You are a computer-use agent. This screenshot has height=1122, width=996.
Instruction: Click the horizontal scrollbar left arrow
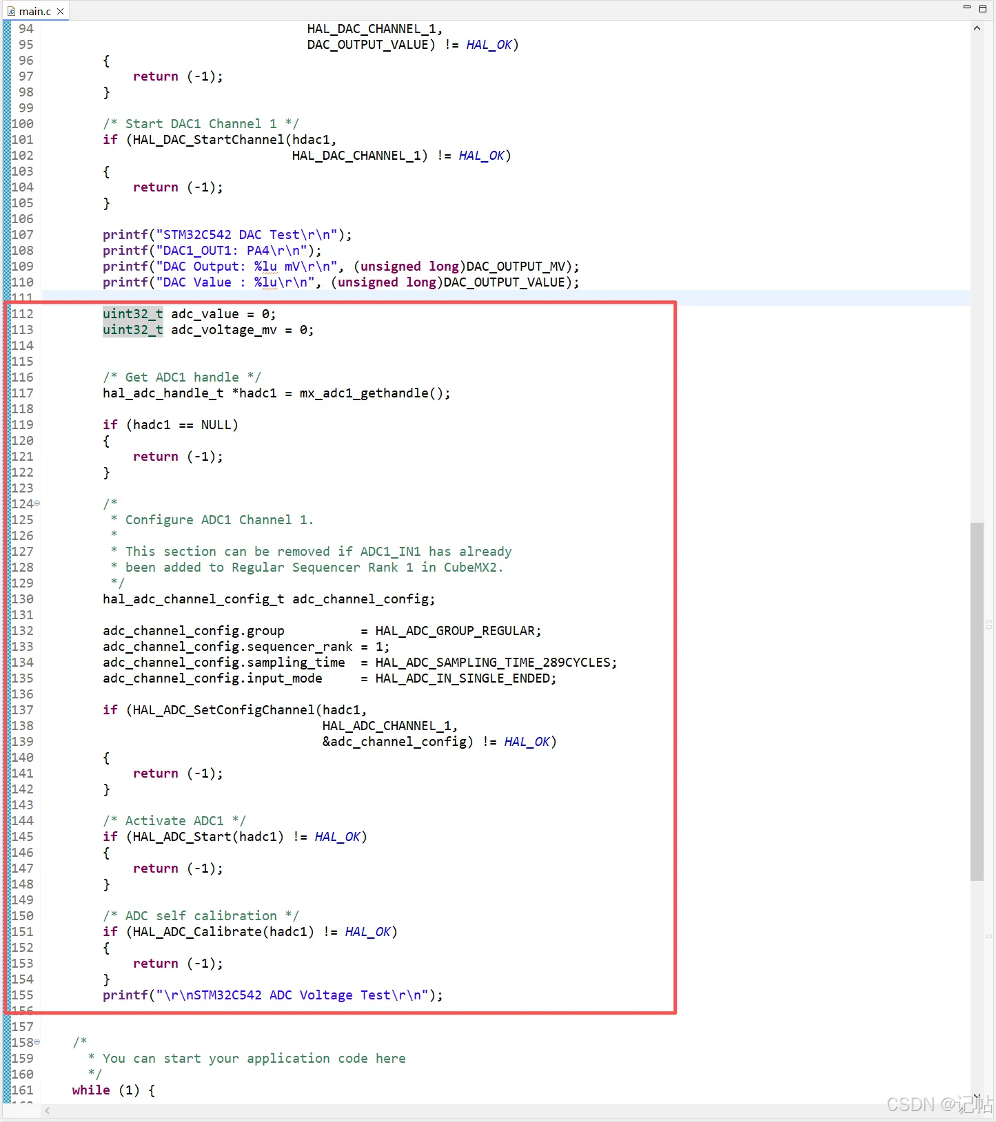coord(48,1110)
